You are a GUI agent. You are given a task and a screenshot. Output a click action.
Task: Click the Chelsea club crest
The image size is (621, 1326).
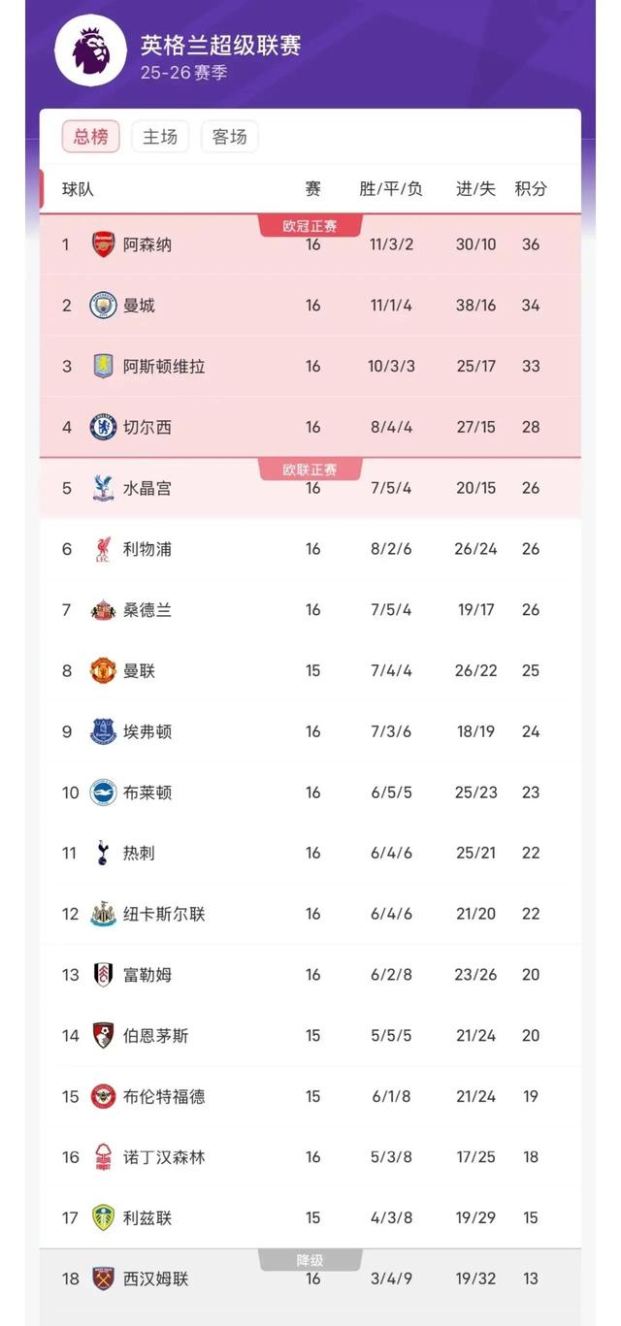pyautogui.click(x=103, y=427)
